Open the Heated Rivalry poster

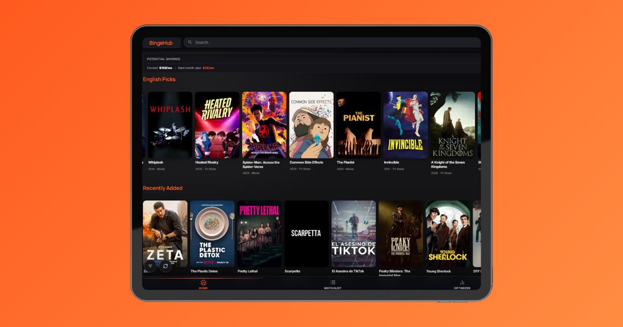217,125
